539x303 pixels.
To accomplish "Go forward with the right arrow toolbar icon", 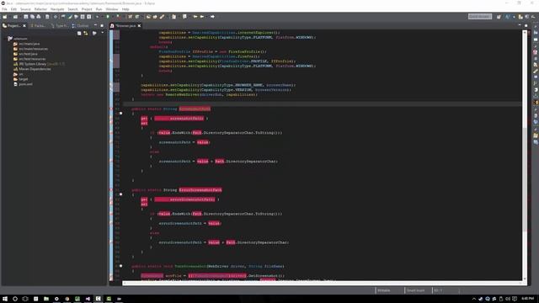I will pyautogui.click(x=212, y=17).
